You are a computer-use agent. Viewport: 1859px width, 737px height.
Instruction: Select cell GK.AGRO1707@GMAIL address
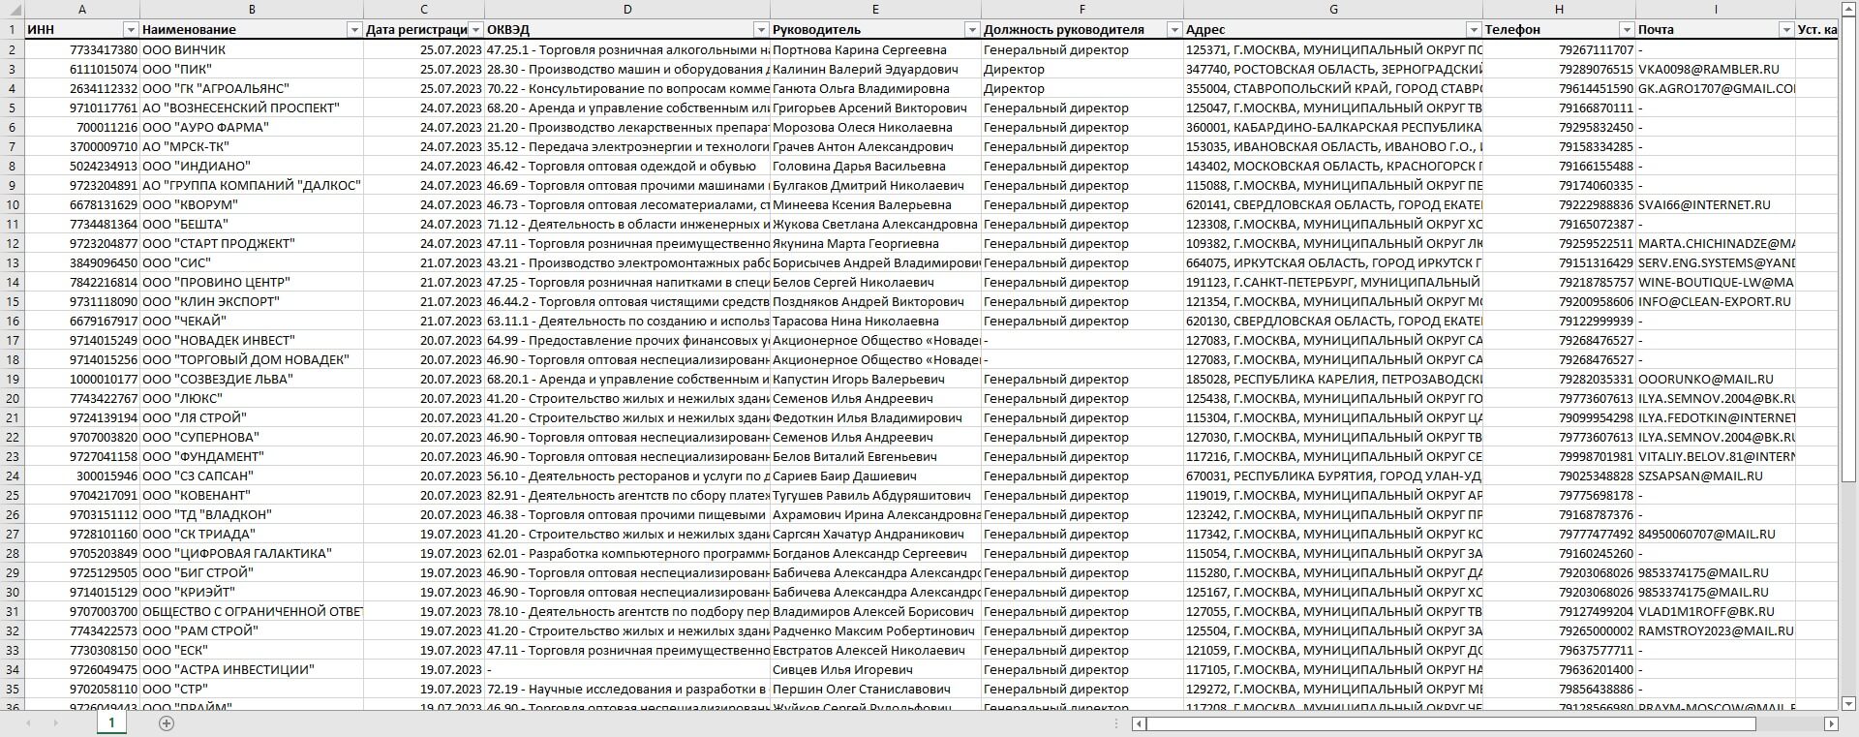(1716, 88)
